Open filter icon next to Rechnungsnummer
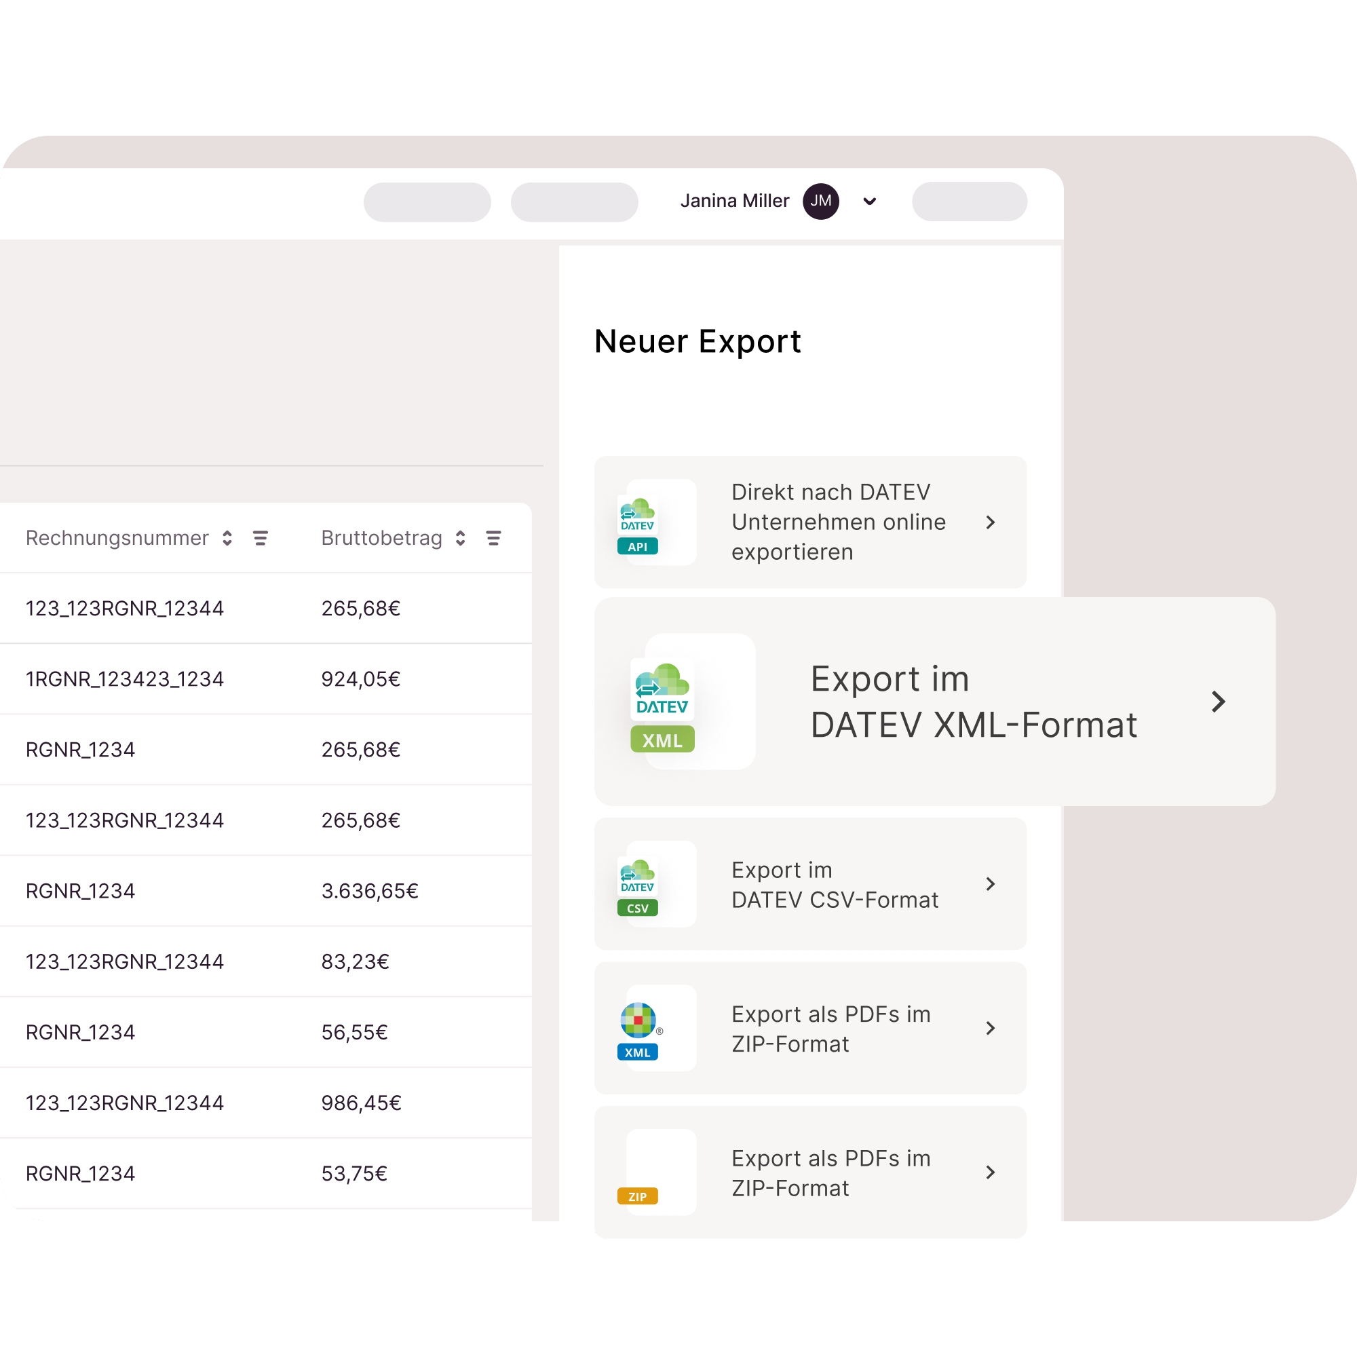This screenshot has width=1357, height=1357. (x=261, y=538)
